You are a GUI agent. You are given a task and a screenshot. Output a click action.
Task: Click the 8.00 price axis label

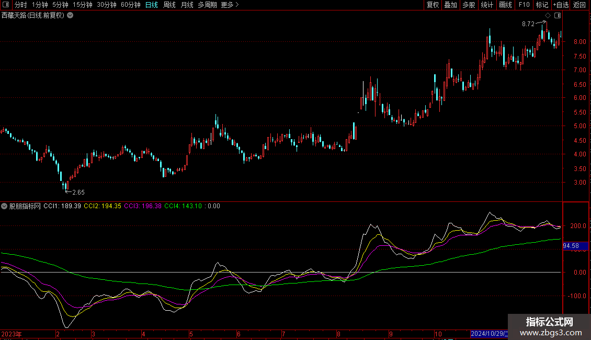coord(579,42)
